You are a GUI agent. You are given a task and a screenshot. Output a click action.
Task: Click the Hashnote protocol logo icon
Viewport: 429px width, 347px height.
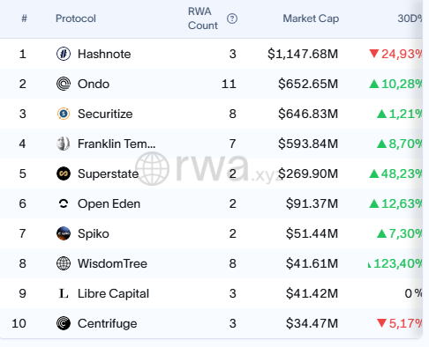pos(64,54)
